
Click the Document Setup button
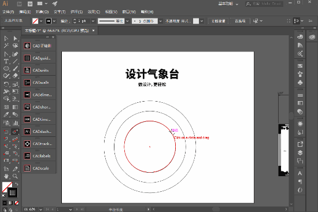(219, 21)
